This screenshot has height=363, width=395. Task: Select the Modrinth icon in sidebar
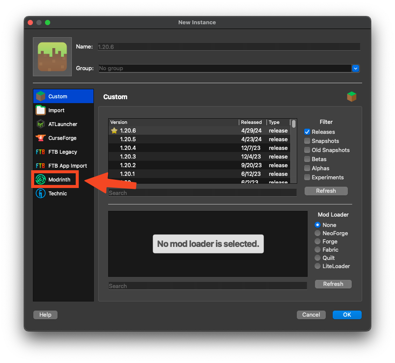coord(41,180)
